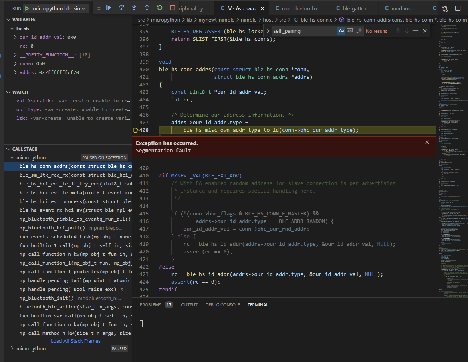Collapse the Locals variables section
The width and height of the screenshot is (468, 362).
click(x=12, y=28)
